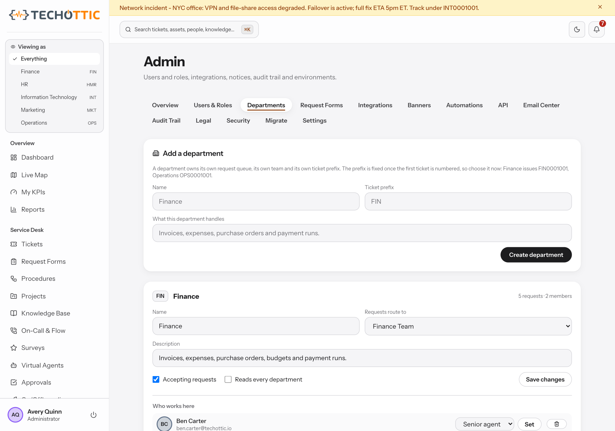This screenshot has height=431, width=615.
Task: Click the Ticket prefix input
Action: pos(468,201)
